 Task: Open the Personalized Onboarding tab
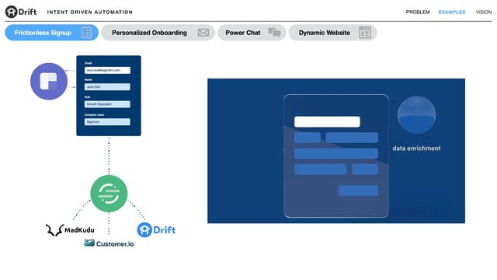click(158, 33)
